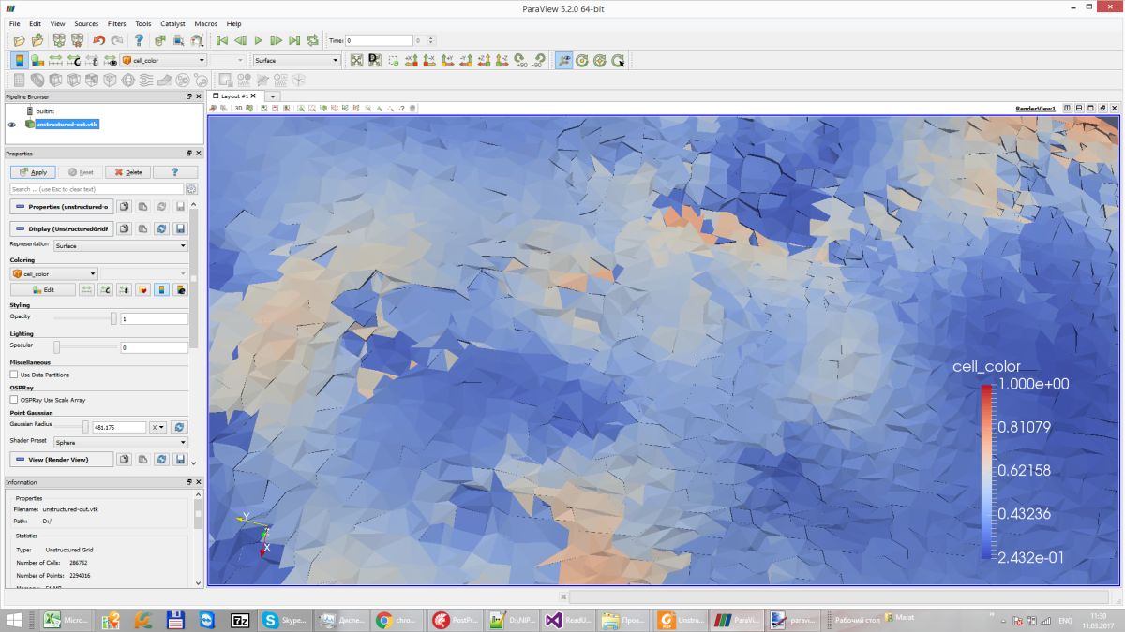
Task: Open the Representation dropdown in Properties
Action: tap(120, 246)
